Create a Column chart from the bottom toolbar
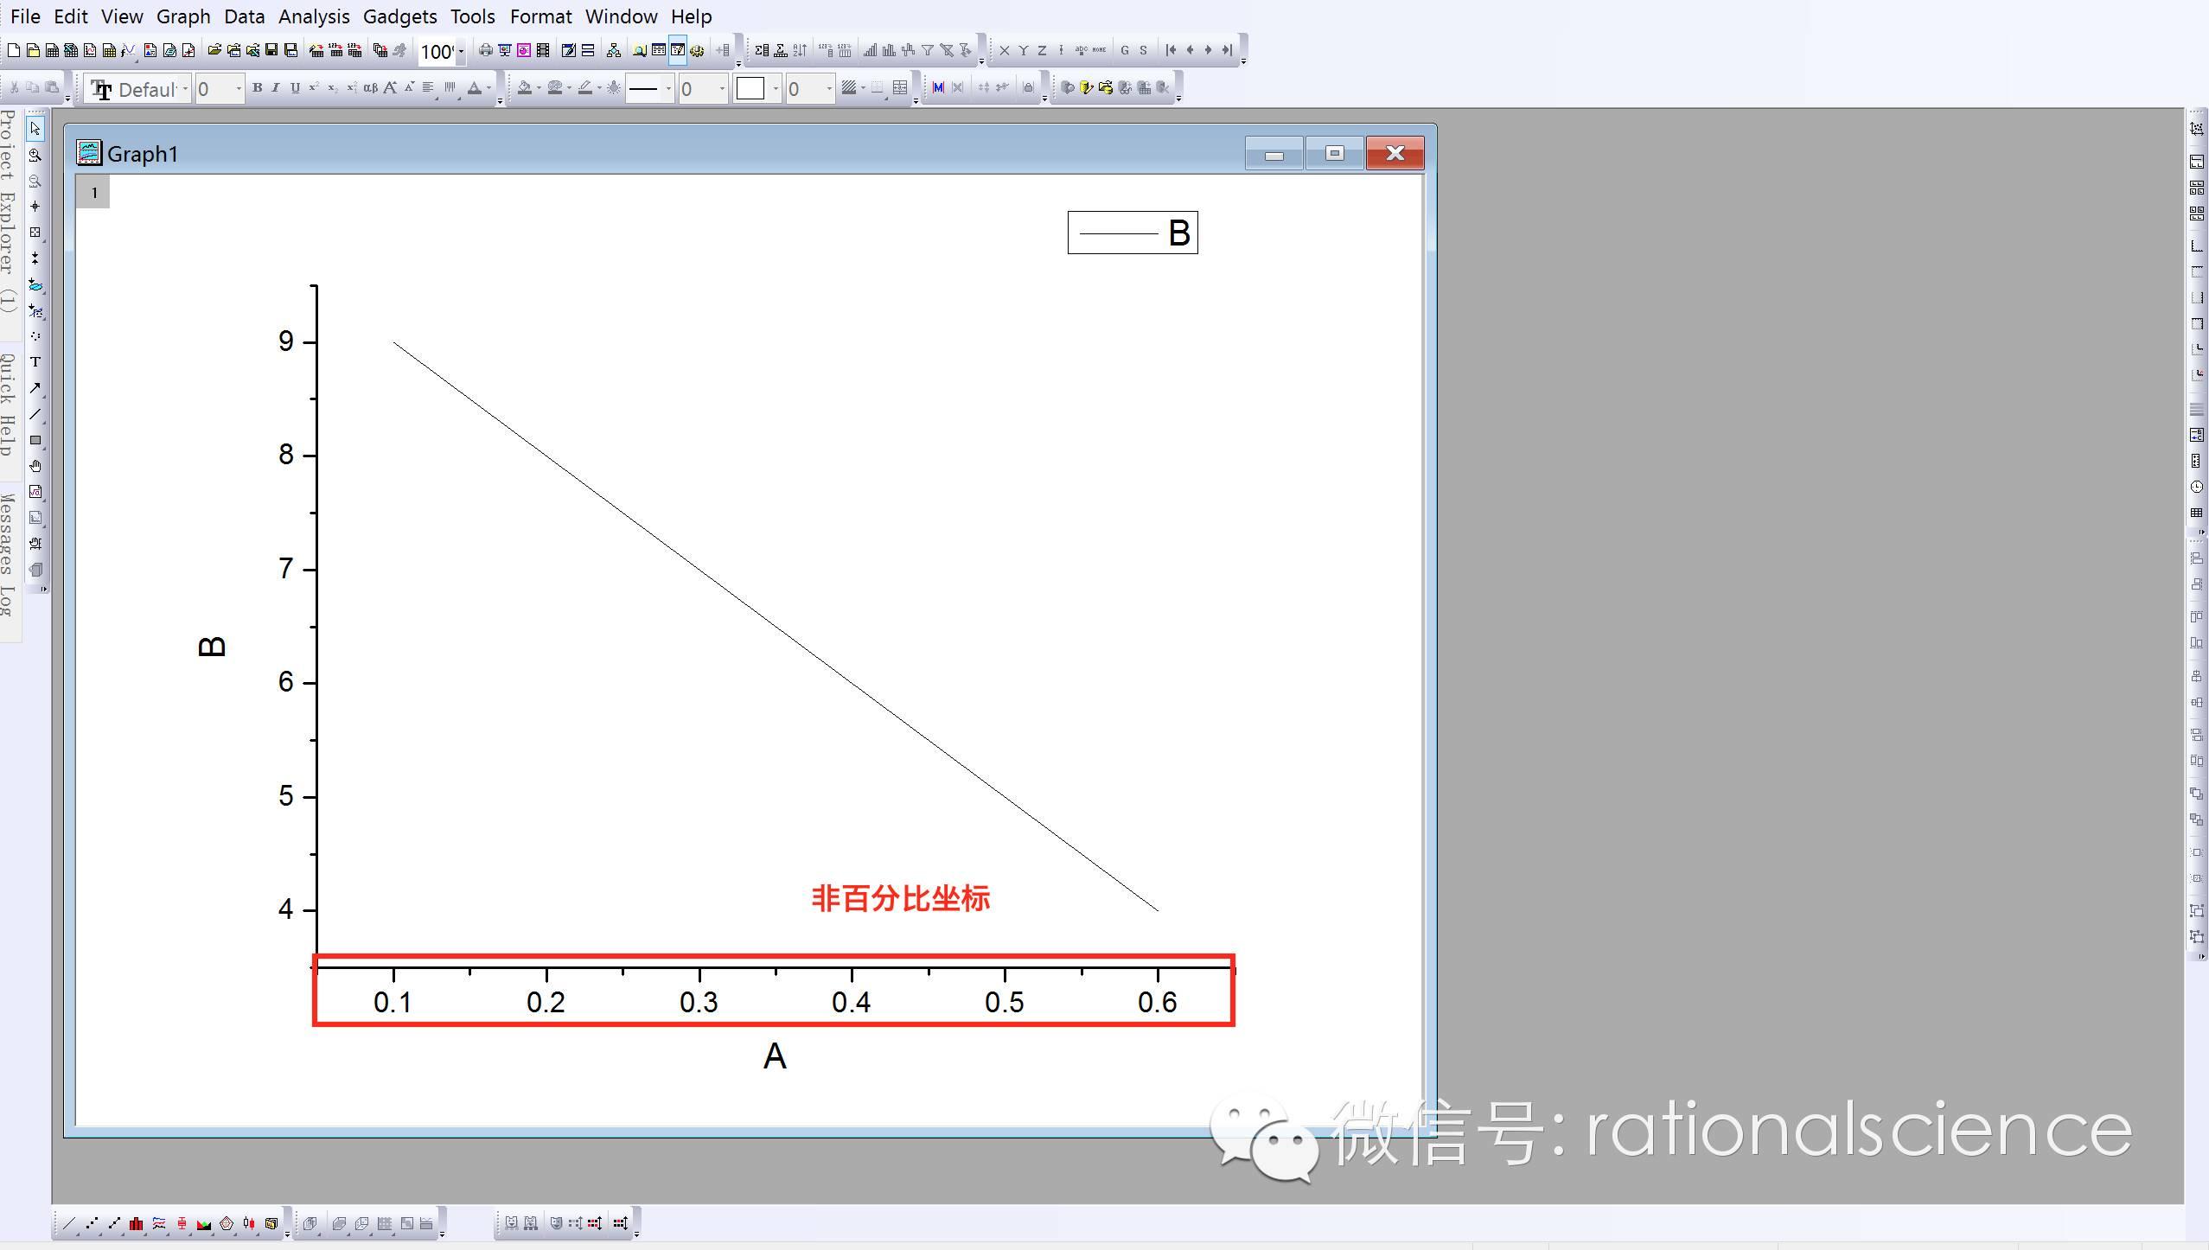This screenshot has height=1250, width=2209. (x=137, y=1223)
